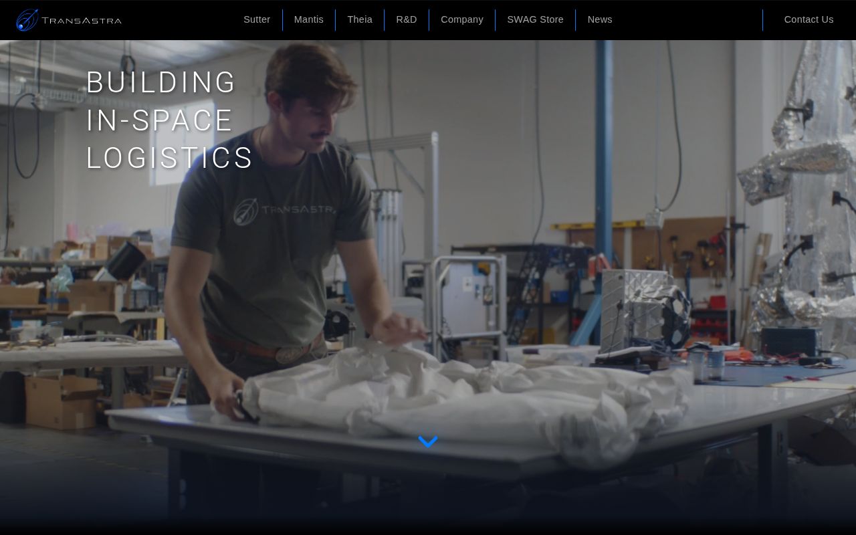Open the Sutter menu item

257,19
